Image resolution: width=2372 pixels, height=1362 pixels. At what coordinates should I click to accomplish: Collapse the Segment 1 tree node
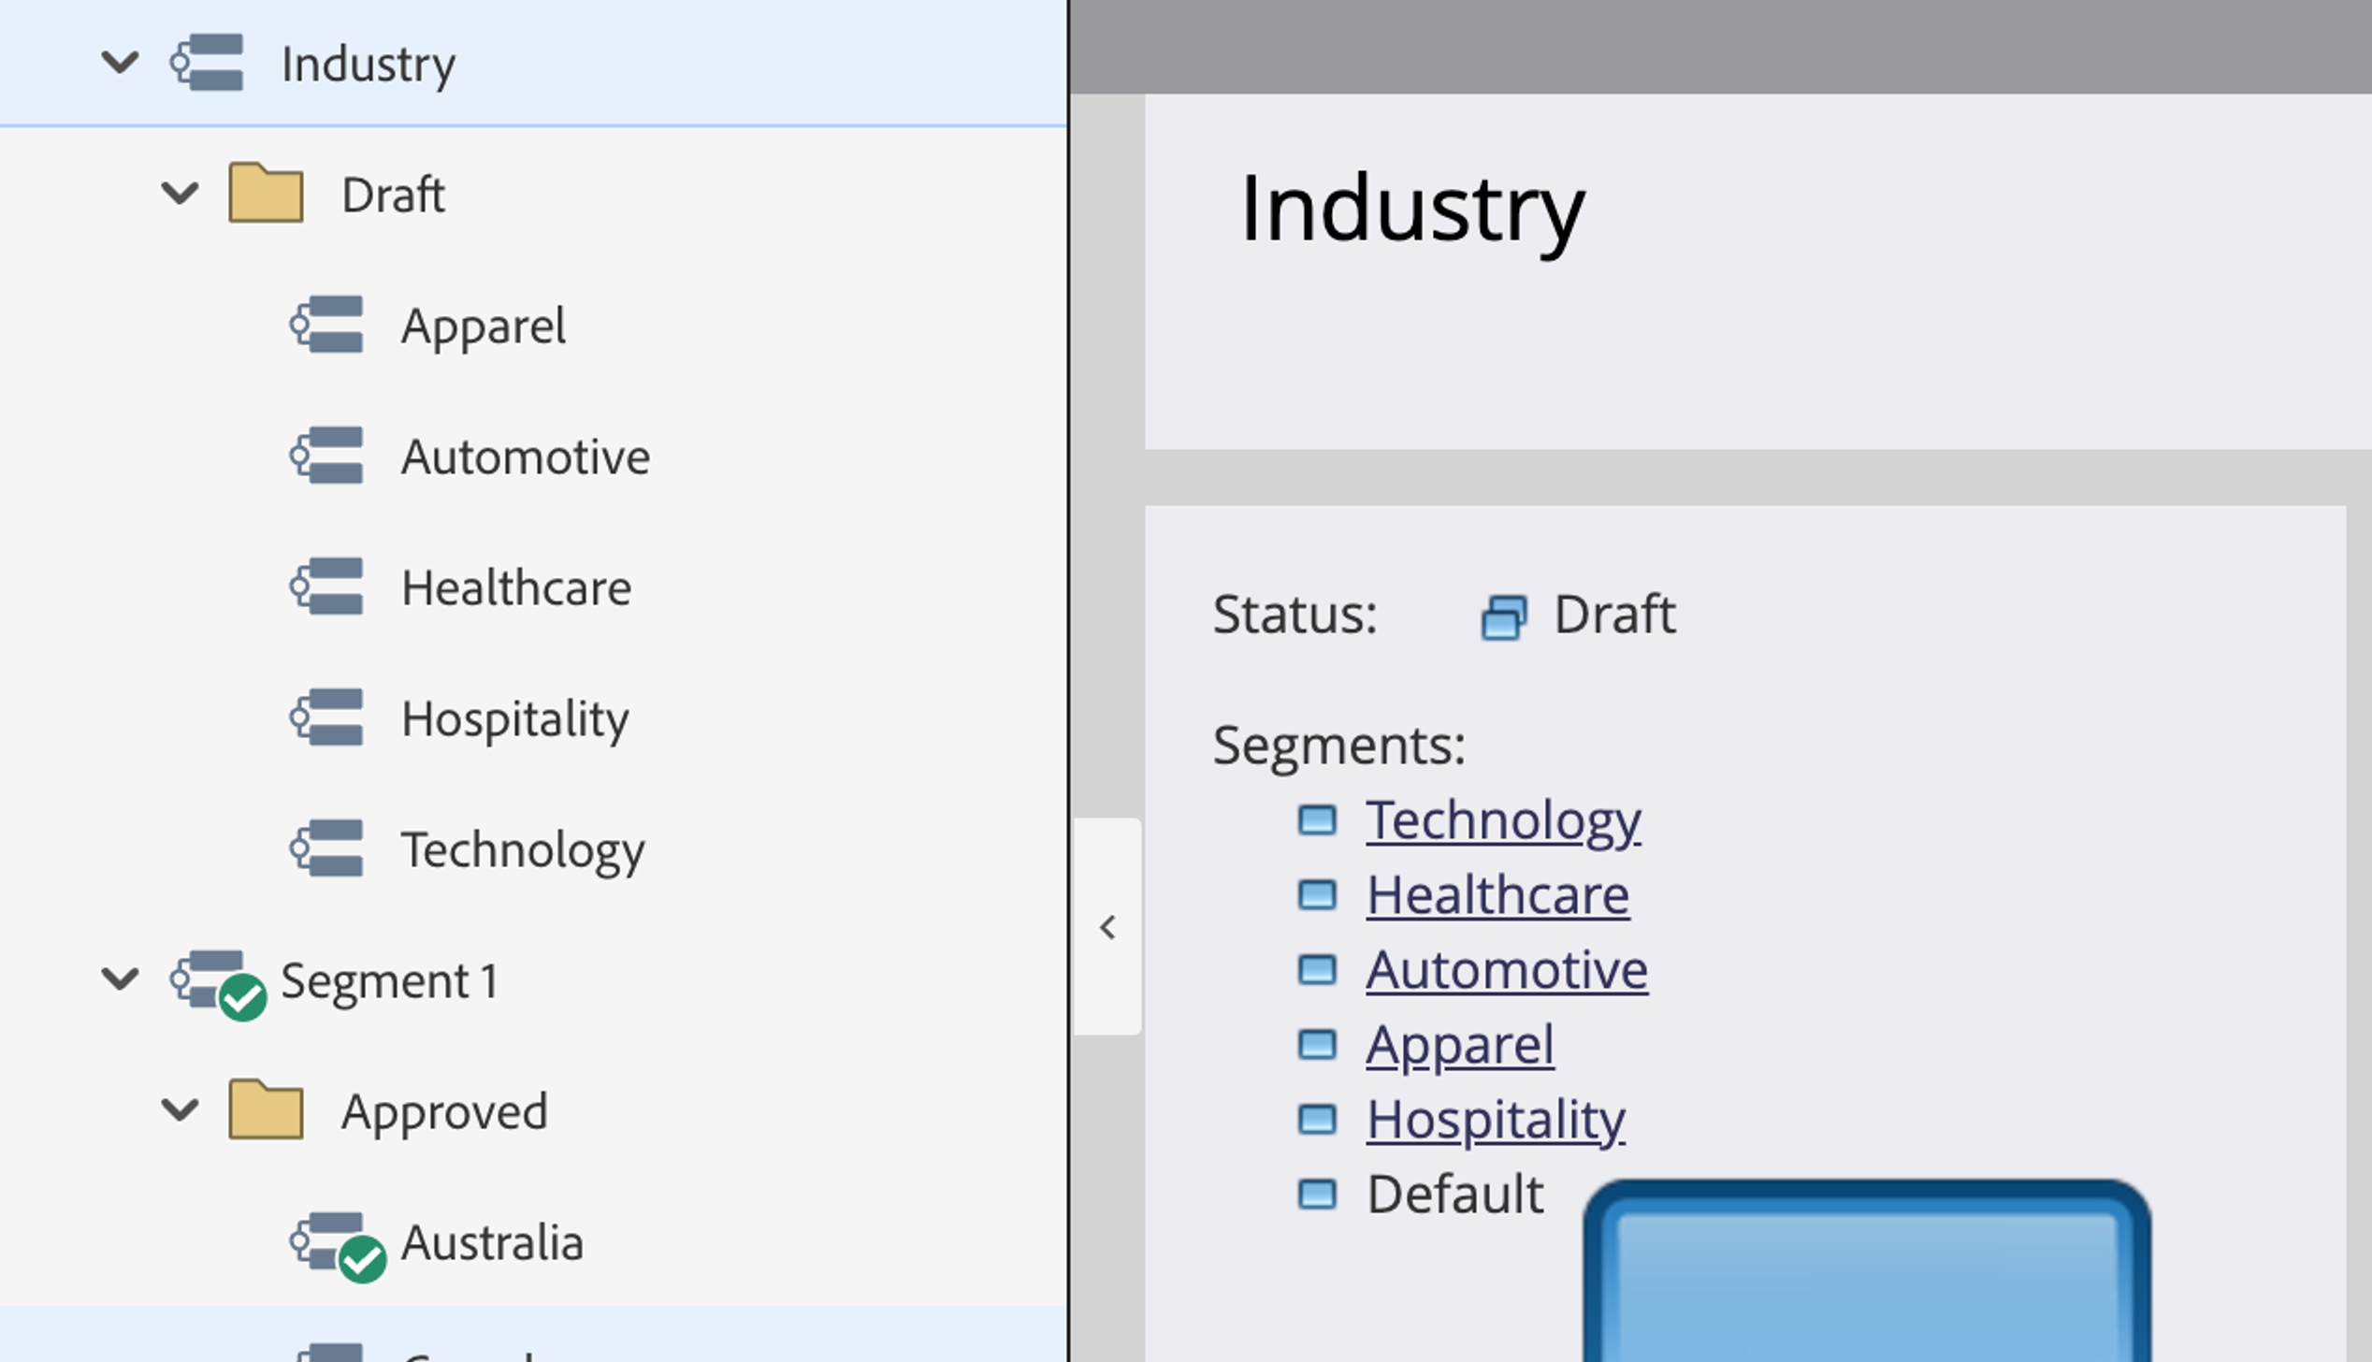tap(120, 979)
